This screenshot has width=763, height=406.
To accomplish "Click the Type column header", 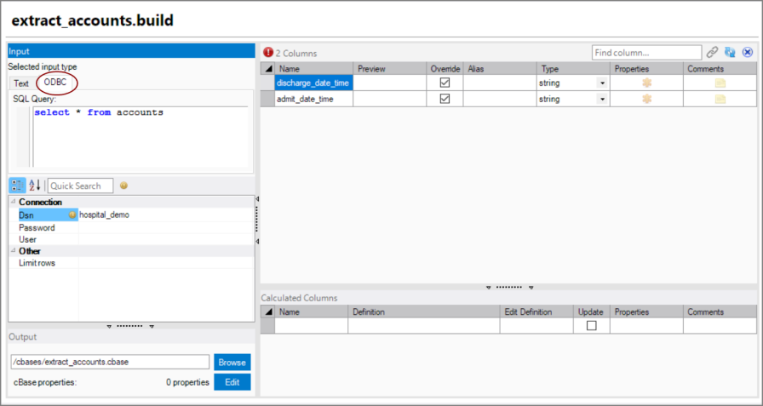I will tap(573, 69).
